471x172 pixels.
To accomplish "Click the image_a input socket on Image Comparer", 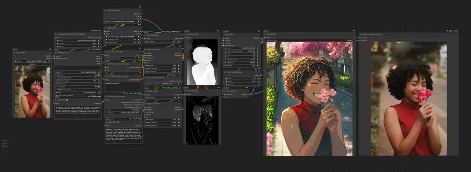I will point(360,38).
